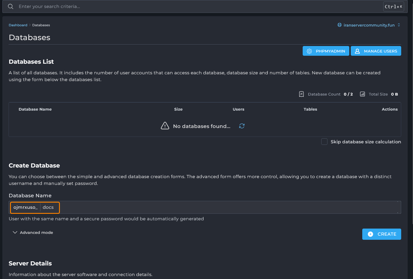Sort by the Database Name column header
The height and width of the screenshot is (279, 413).
tap(35, 109)
